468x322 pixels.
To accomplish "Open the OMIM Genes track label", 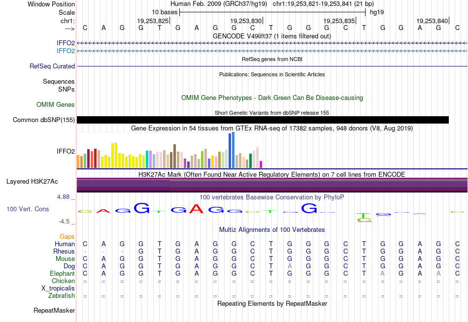I will (x=56, y=104).
